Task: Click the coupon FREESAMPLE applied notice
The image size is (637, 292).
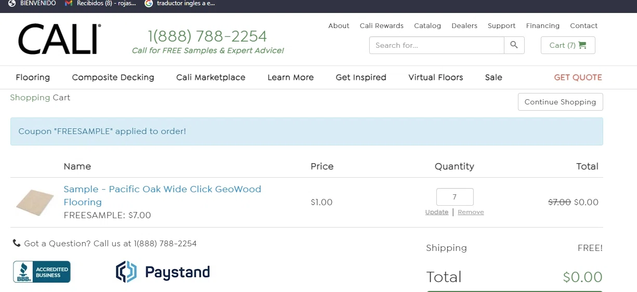Action: (307, 131)
